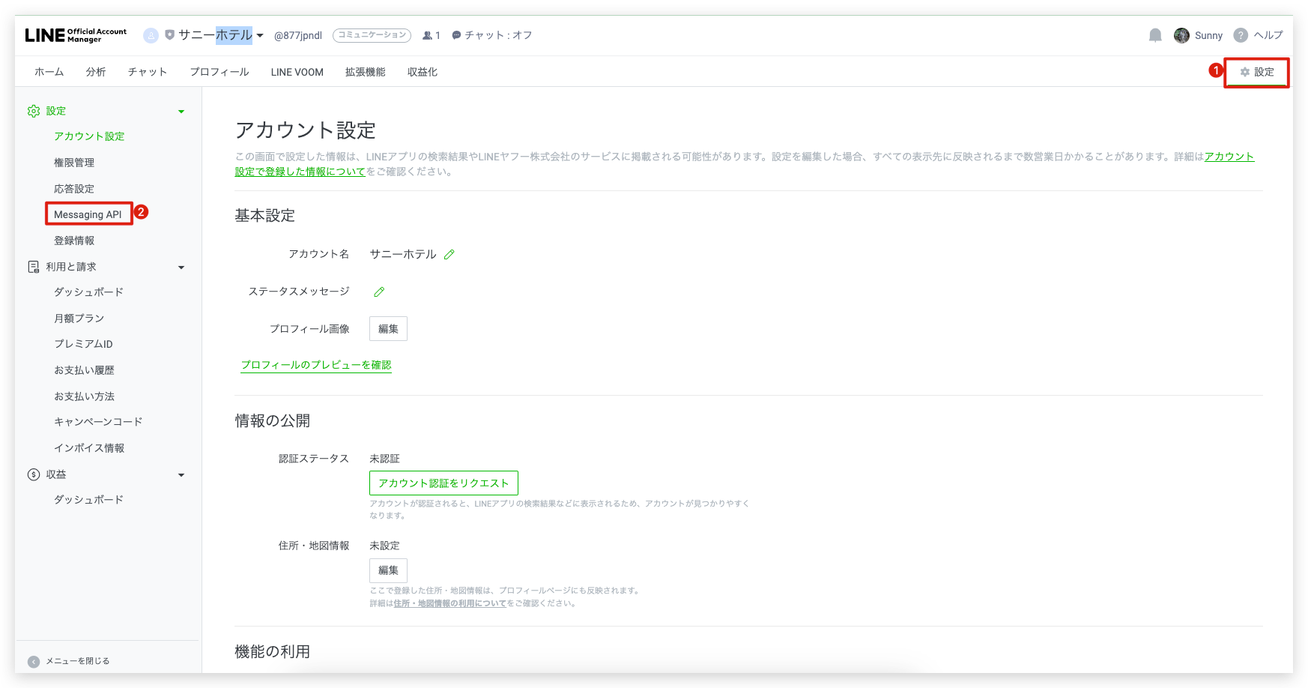Click the メニューを閉じる collapse arrow icon
Image resolution: width=1308 pixels, height=688 pixels.
[34, 662]
